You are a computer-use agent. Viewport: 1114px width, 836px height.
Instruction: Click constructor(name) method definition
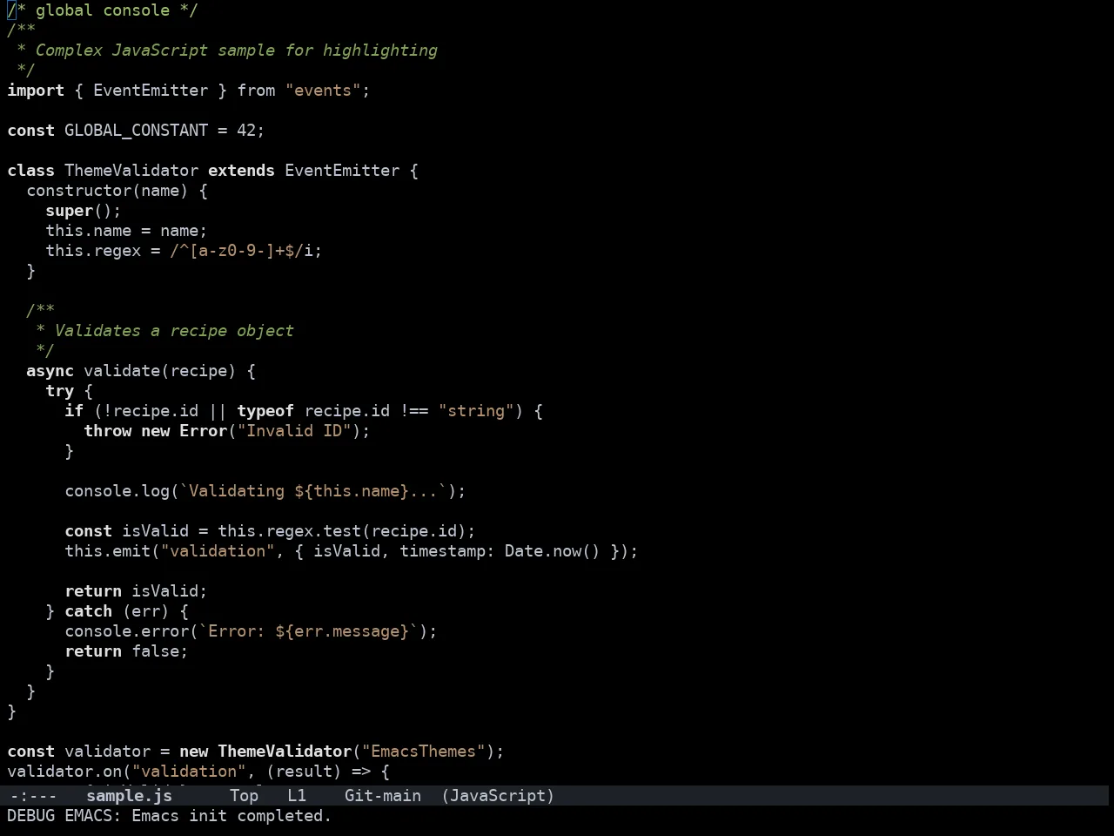coord(107,191)
